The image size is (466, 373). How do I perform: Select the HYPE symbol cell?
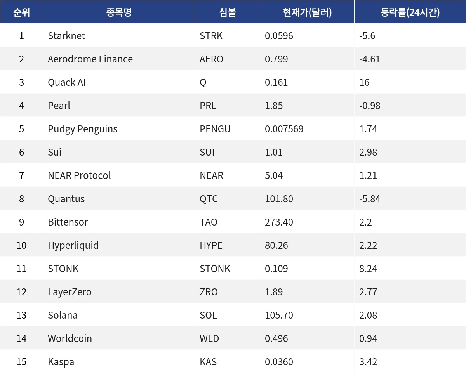(x=228, y=245)
